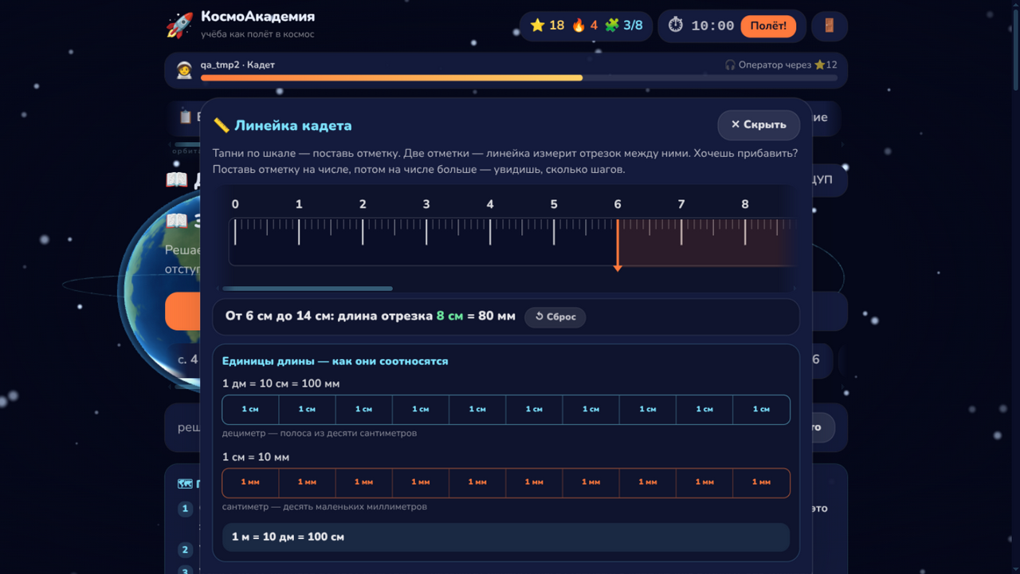Click '1 дм = 10 см = 100 мм' text
This screenshot has height=574, width=1020.
coord(280,383)
